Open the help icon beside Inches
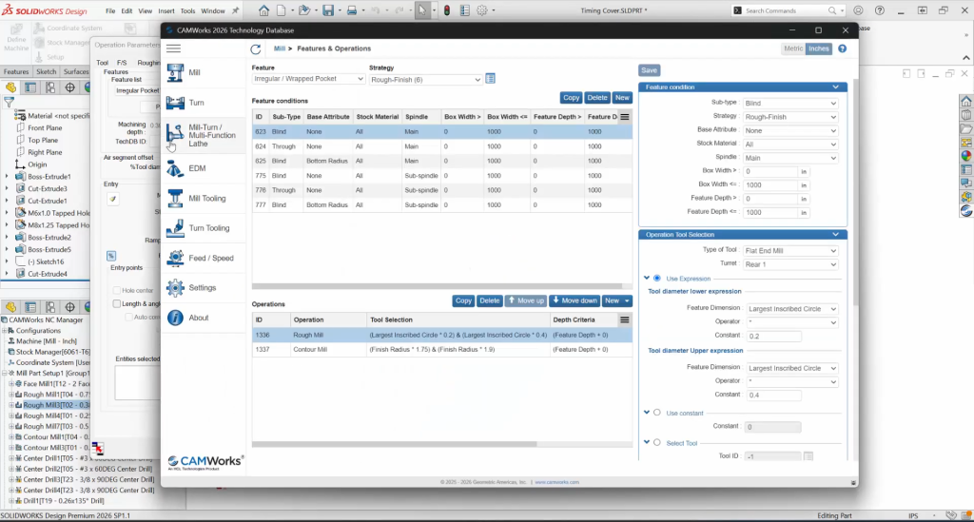The width and height of the screenshot is (974, 522). click(x=843, y=48)
